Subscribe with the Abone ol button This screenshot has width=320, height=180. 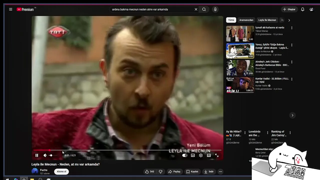click(x=61, y=171)
